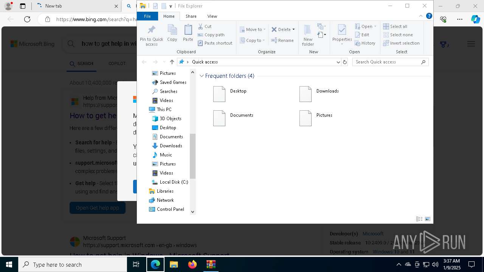Minimize the ribbon with the chevron
This screenshot has width=484, height=272.
[x=421, y=16]
